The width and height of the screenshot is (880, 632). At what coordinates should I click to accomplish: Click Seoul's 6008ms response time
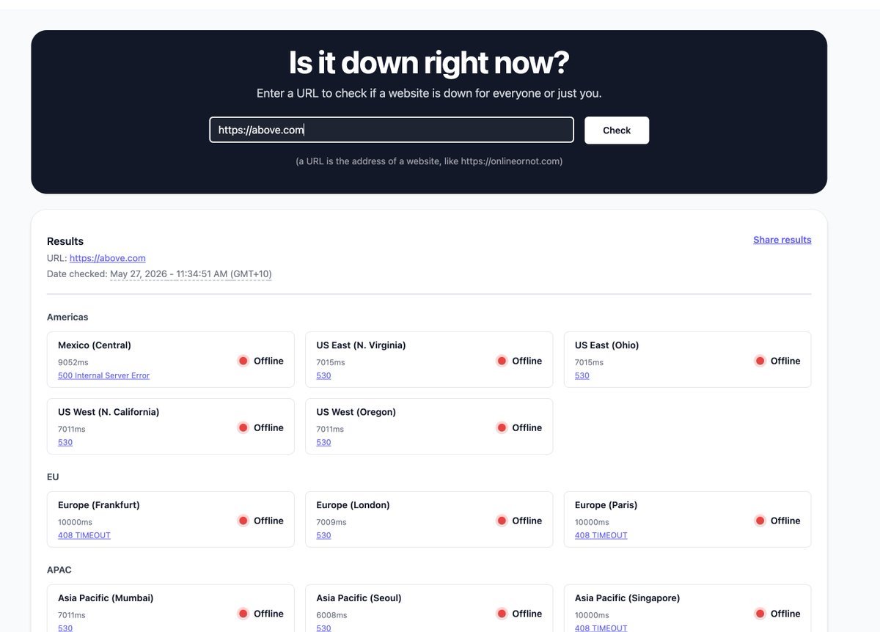coord(331,615)
